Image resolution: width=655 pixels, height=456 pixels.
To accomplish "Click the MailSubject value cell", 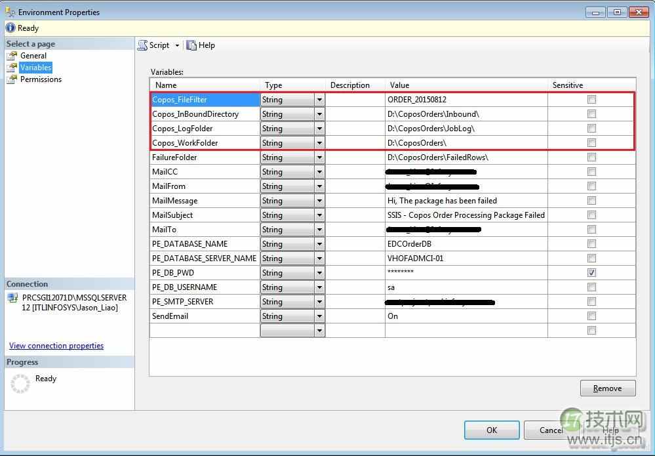I will click(x=466, y=215).
